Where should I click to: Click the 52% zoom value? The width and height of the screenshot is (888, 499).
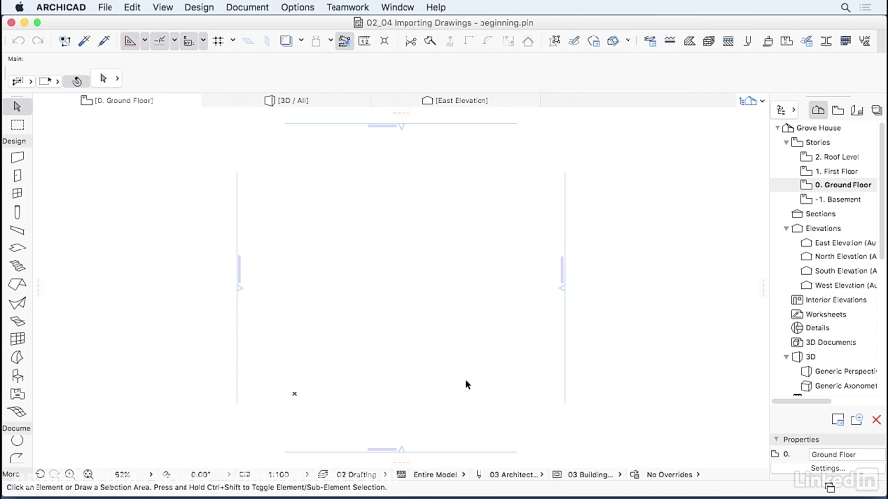tap(123, 474)
